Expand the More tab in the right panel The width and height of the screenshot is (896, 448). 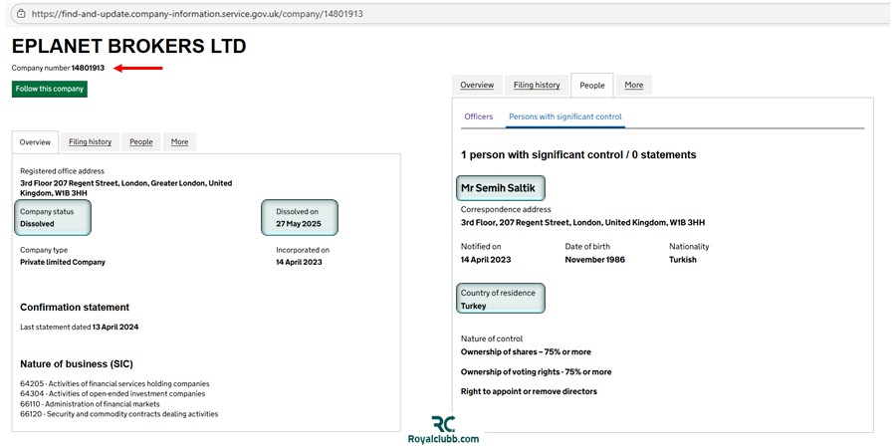[x=633, y=86]
